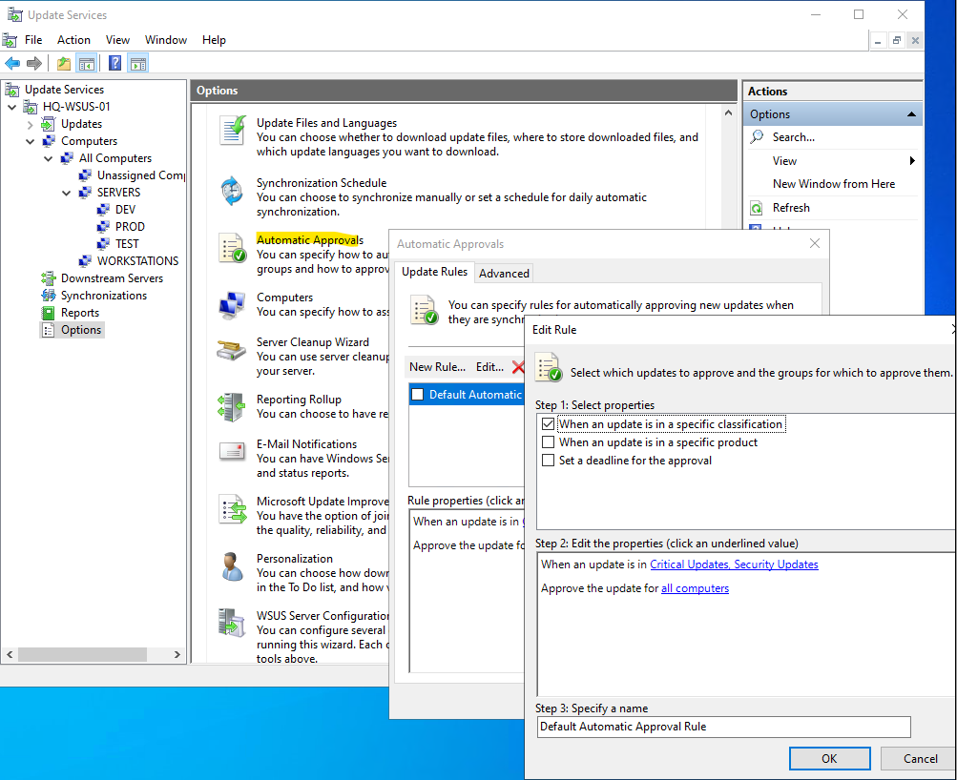This screenshot has width=957, height=780.
Task: Expand the Updates tree node
Action: 31,124
